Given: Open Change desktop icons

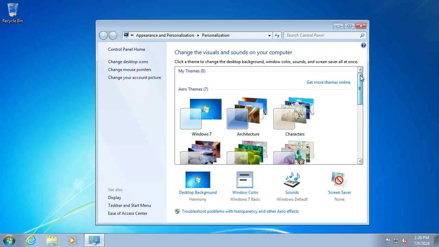Looking at the screenshot, I should click(x=128, y=62).
